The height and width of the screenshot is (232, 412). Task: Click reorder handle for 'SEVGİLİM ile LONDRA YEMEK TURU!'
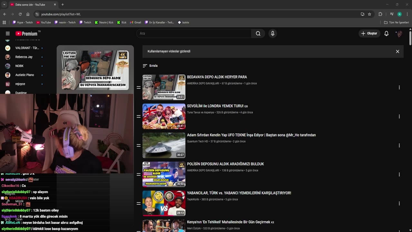[x=139, y=116]
